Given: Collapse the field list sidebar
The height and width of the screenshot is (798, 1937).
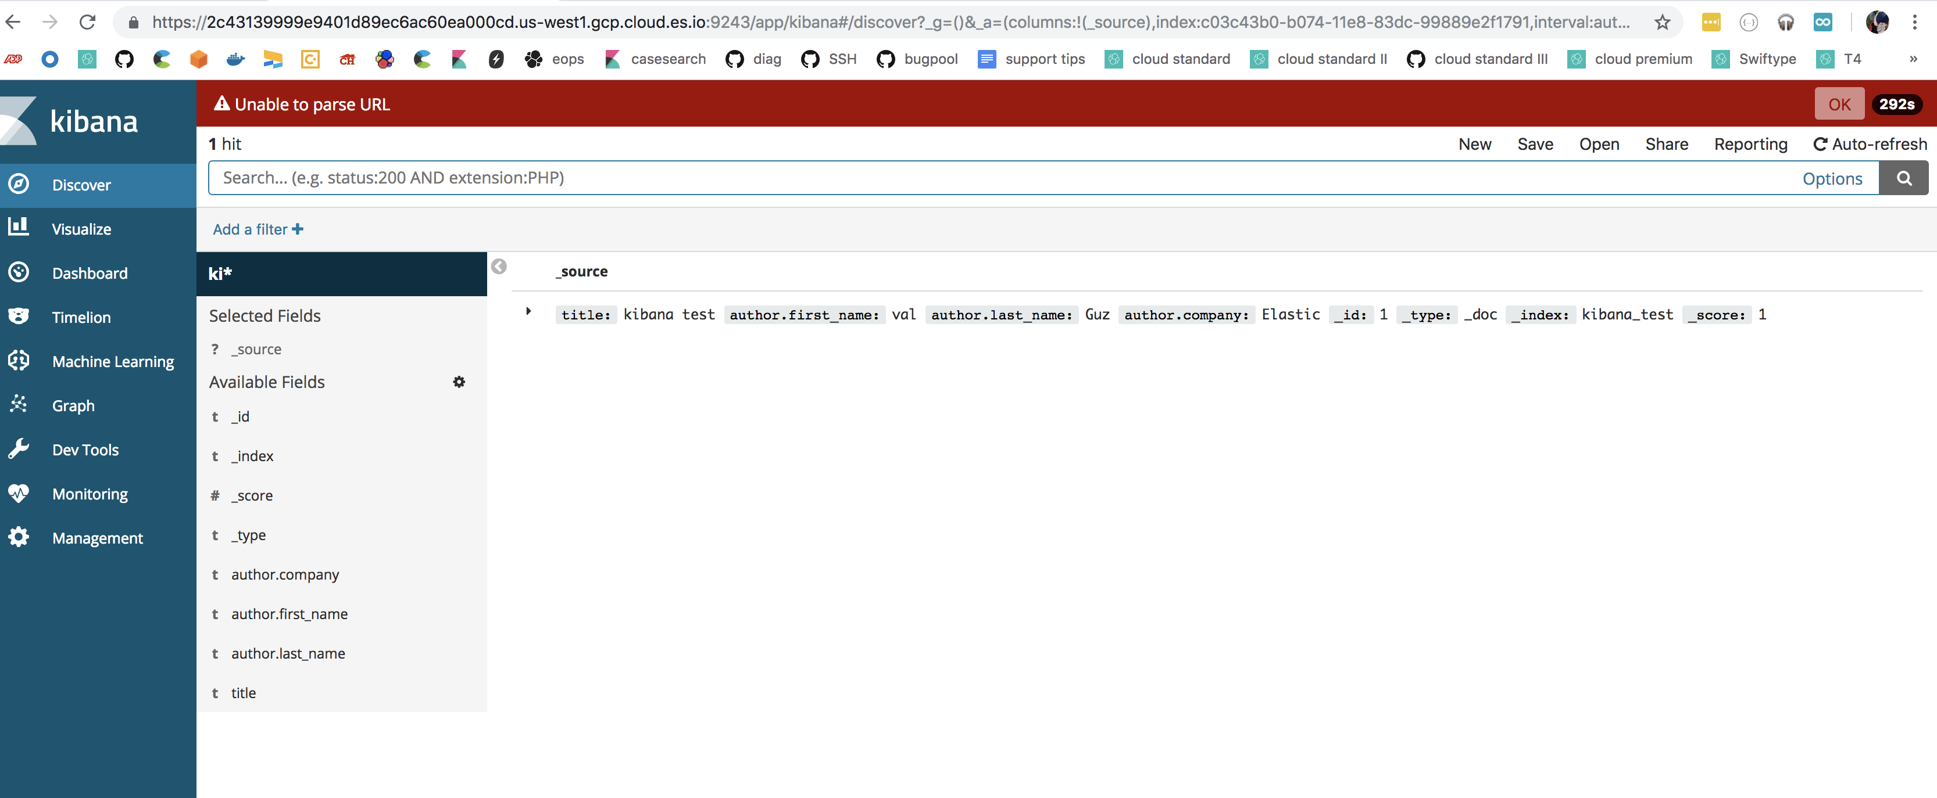Looking at the screenshot, I should [499, 266].
